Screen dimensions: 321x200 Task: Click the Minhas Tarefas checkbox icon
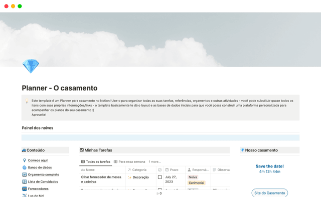pos(82,150)
